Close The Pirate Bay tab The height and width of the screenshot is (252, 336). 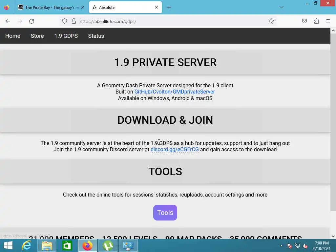pyautogui.click(x=83, y=7)
